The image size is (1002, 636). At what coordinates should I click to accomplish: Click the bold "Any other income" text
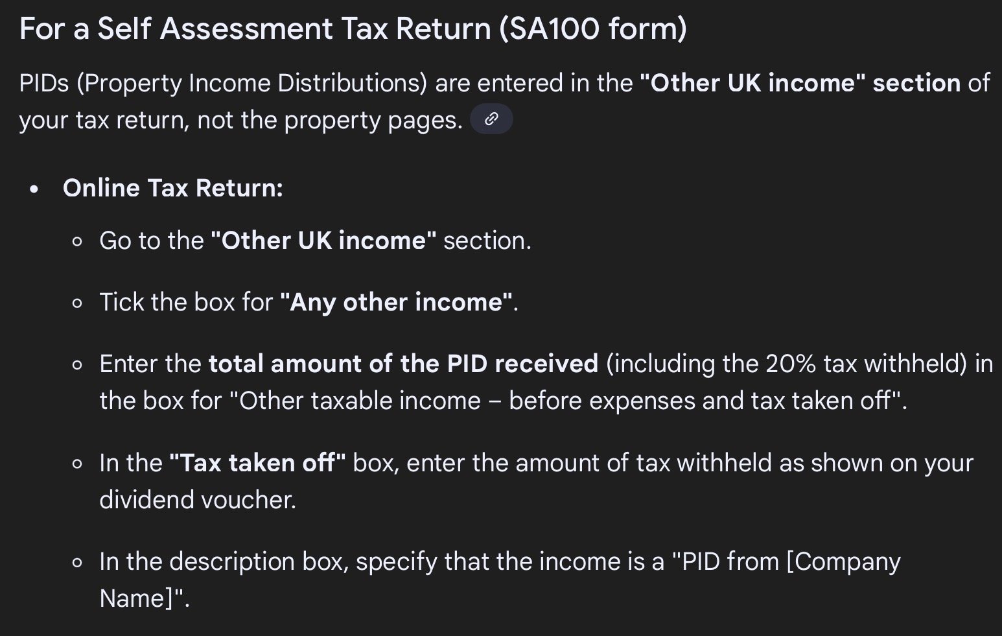point(396,302)
